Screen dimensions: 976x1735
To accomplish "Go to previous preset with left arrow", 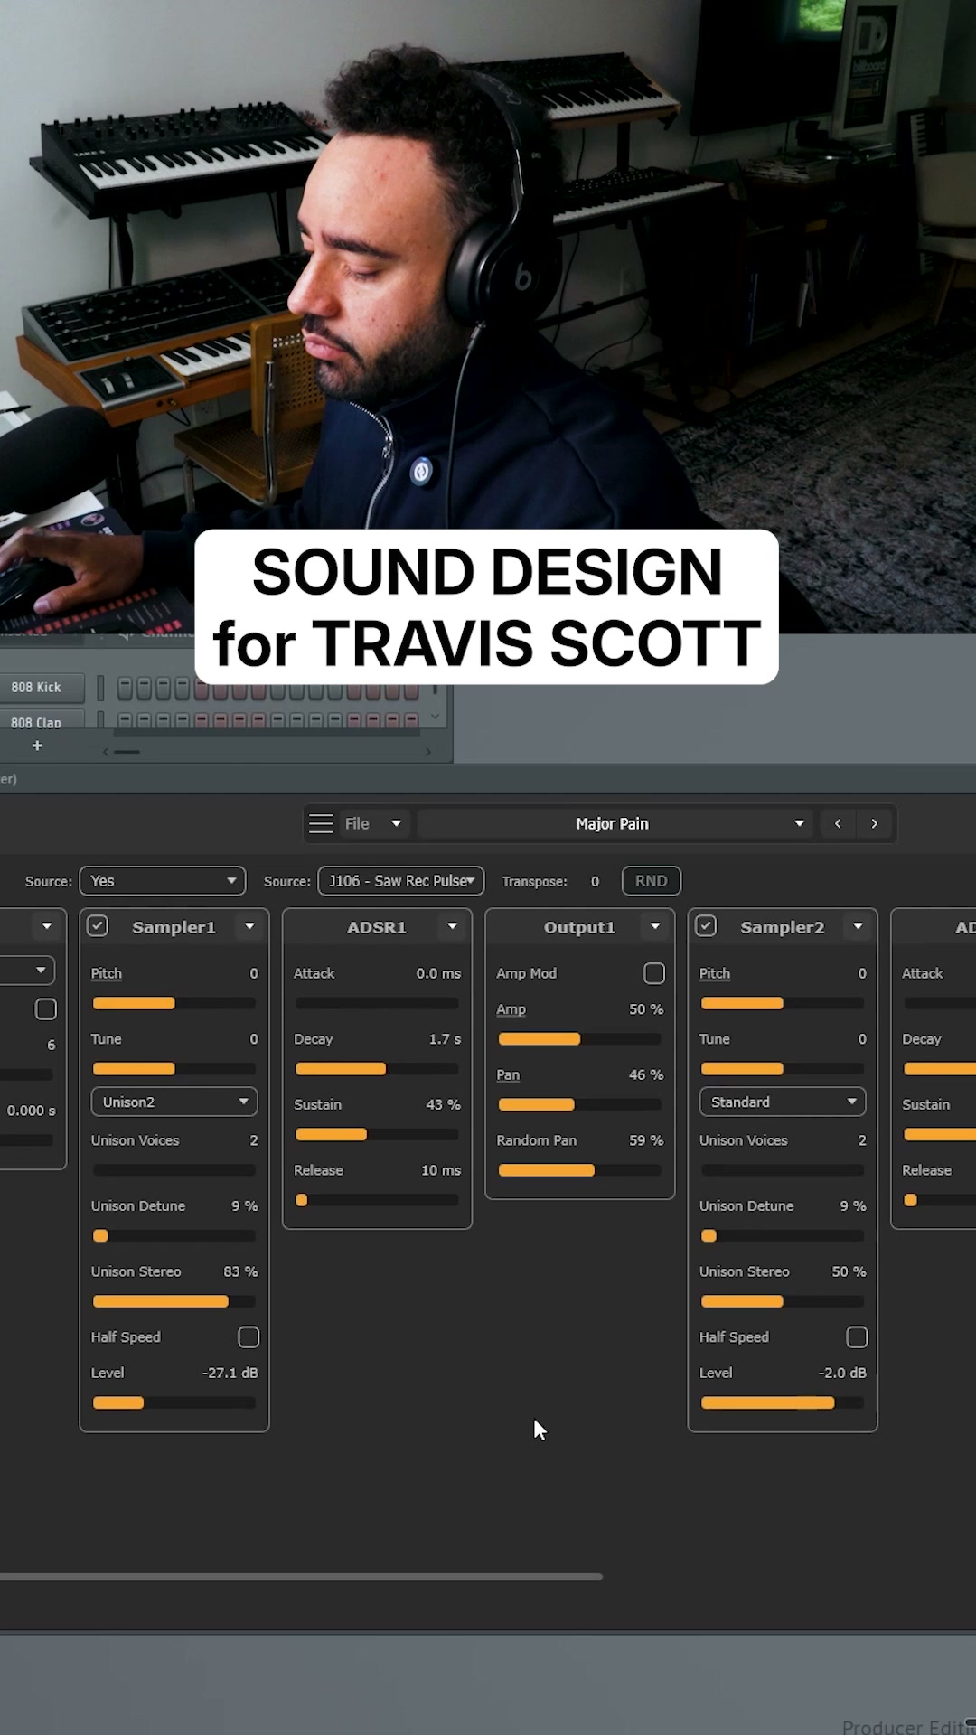I will [x=838, y=823].
